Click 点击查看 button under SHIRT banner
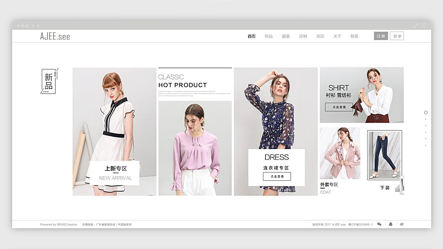Image resolution: width=443 pixels, height=249 pixels. (x=339, y=107)
